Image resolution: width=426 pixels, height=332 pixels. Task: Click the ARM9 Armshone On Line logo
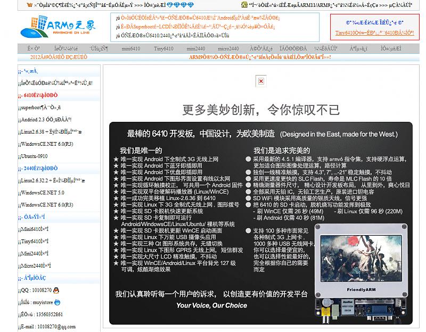[58, 26]
